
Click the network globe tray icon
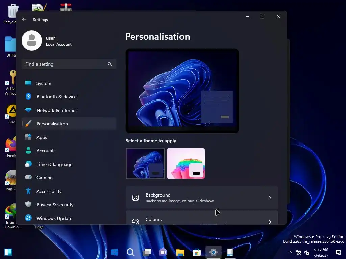tap(298, 252)
